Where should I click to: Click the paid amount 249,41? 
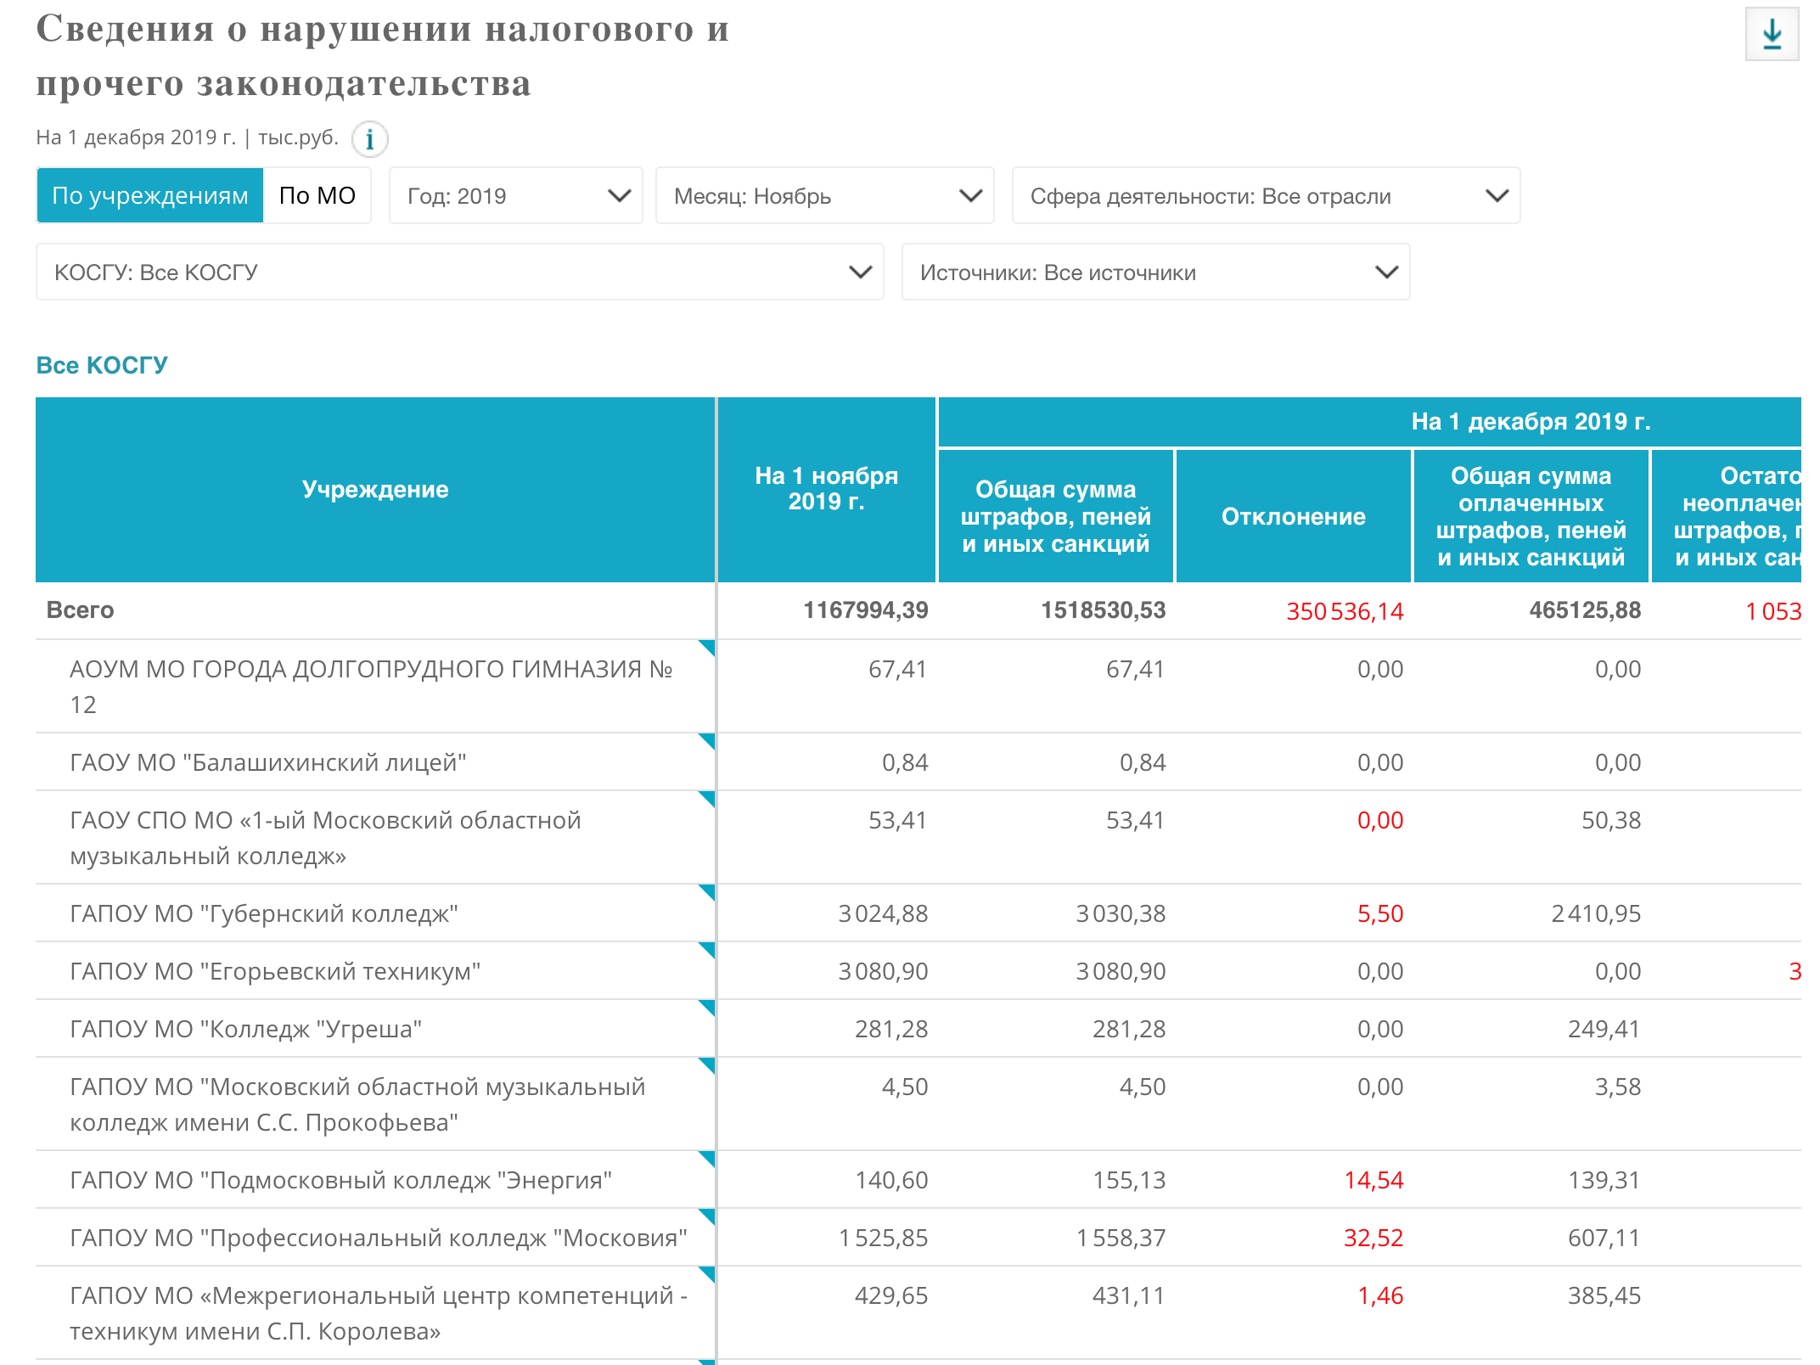(1604, 1029)
